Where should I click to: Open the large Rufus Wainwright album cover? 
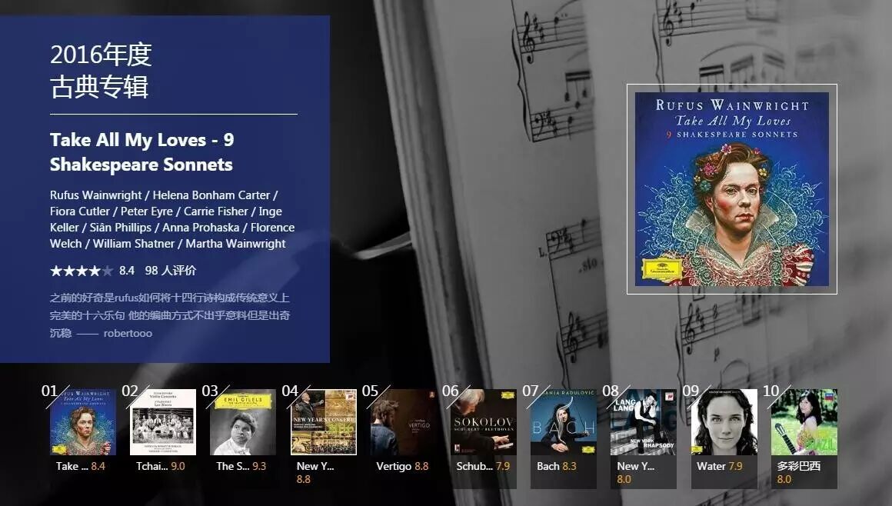731,189
